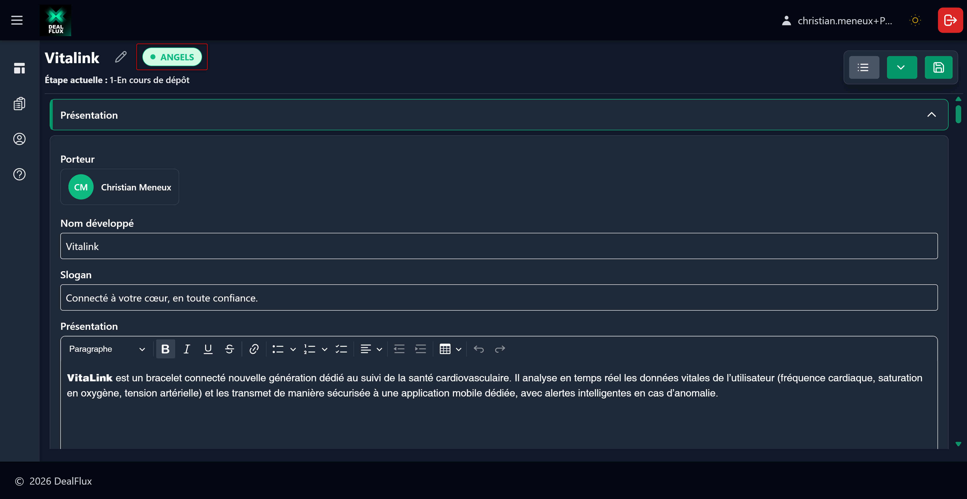Toggle bold formatting in editor

coord(165,349)
